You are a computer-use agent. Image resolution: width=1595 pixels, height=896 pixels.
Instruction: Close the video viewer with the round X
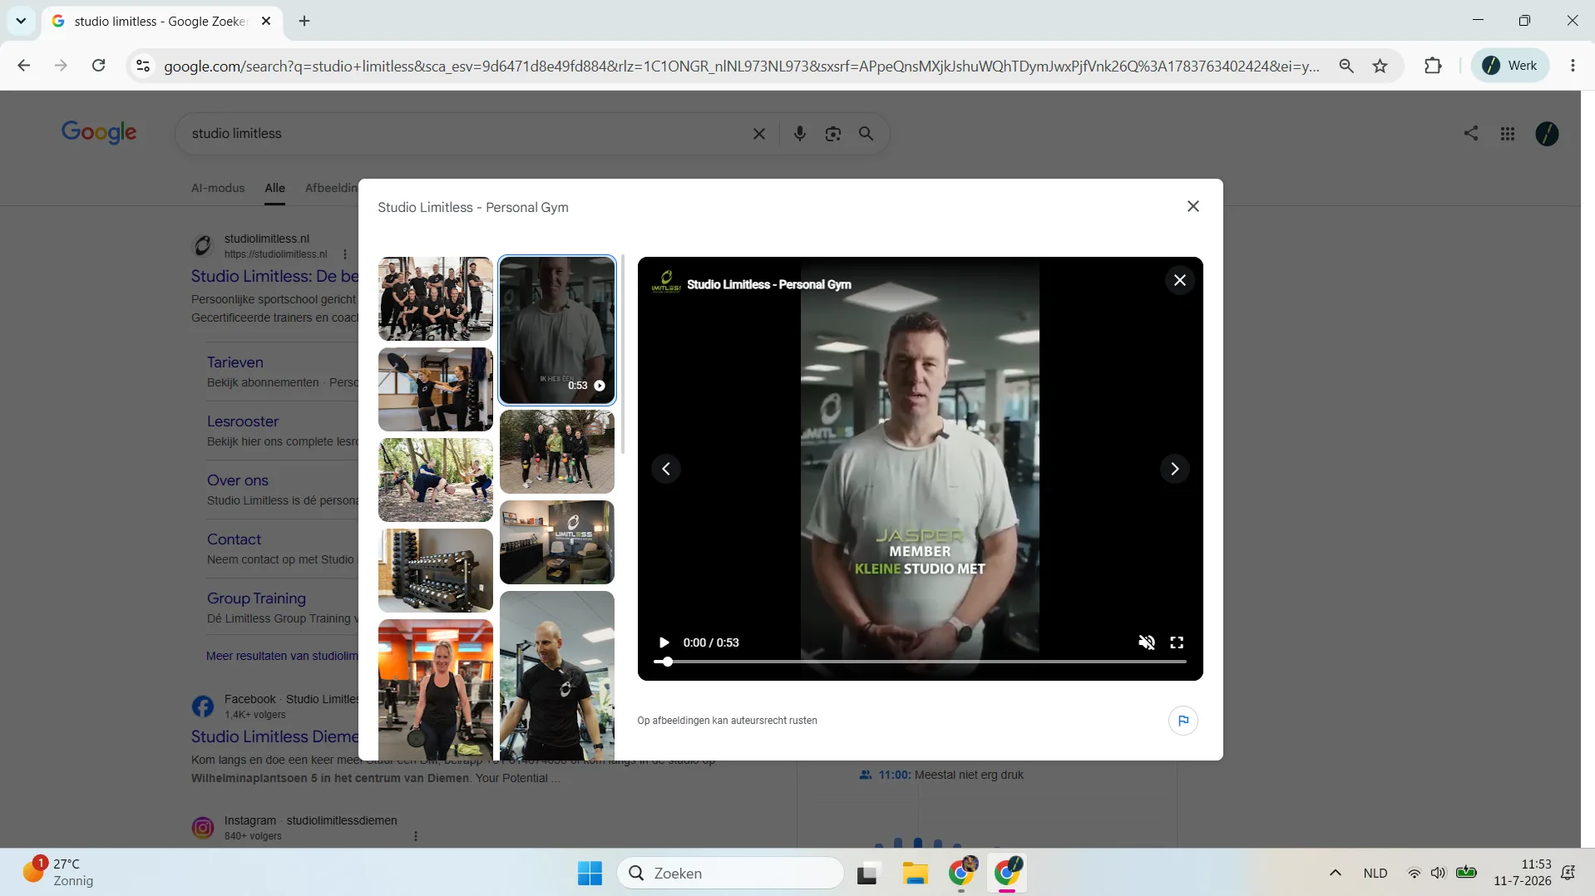coord(1179,280)
